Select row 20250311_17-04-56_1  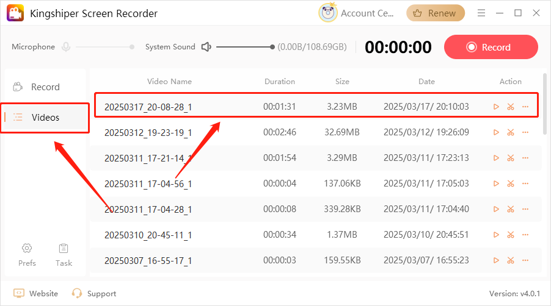[x=316, y=183]
